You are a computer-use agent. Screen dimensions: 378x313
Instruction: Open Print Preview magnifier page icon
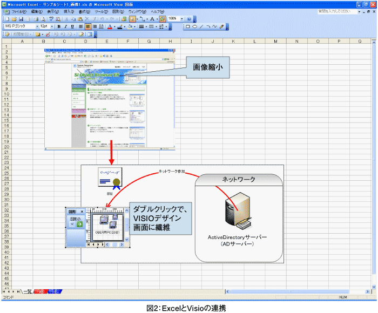[x=43, y=19]
